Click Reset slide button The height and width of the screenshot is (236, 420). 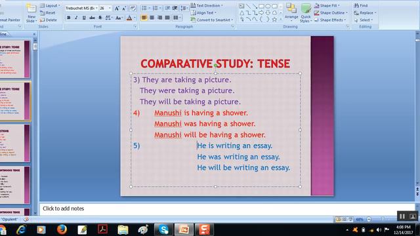[x=47, y=12]
